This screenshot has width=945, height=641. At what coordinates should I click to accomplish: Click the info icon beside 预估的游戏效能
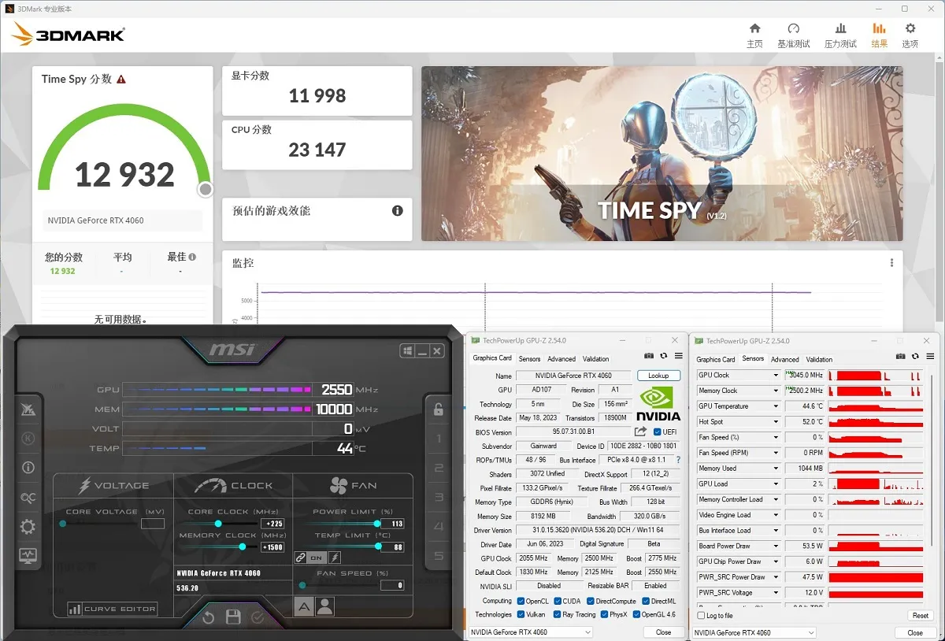point(398,210)
